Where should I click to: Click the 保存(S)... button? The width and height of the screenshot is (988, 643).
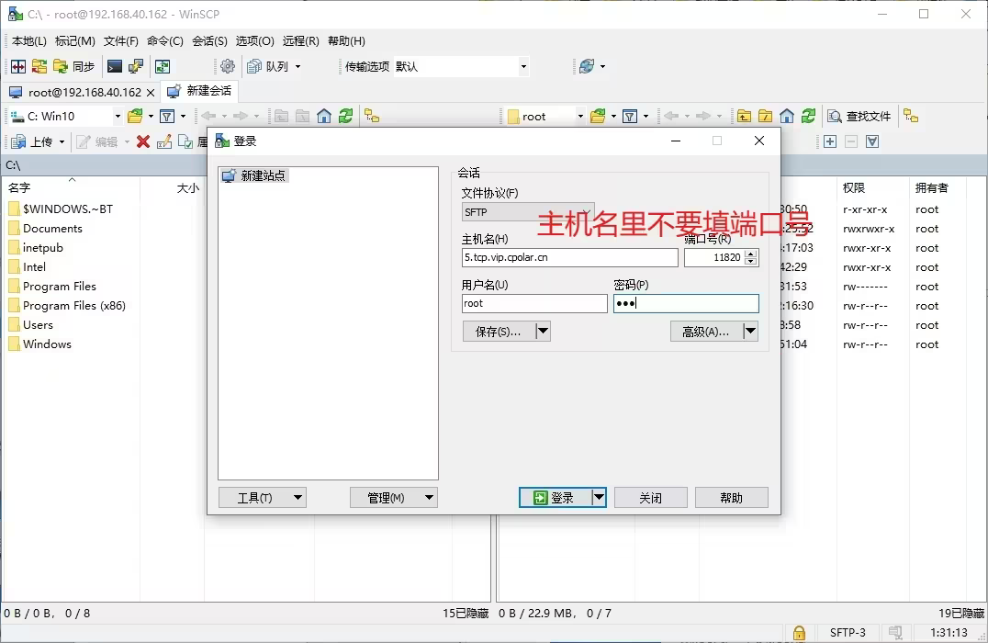[499, 331]
